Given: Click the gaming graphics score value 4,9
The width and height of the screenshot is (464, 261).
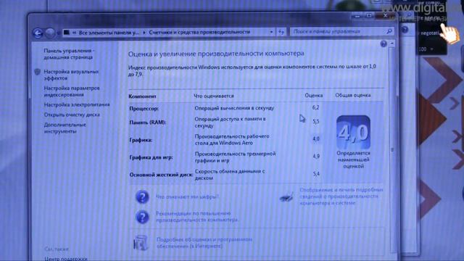Looking at the screenshot, I should (x=316, y=156).
